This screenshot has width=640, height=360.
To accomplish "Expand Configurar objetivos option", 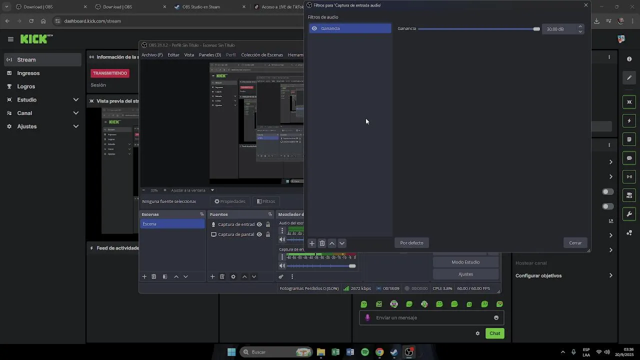I will click(564, 275).
